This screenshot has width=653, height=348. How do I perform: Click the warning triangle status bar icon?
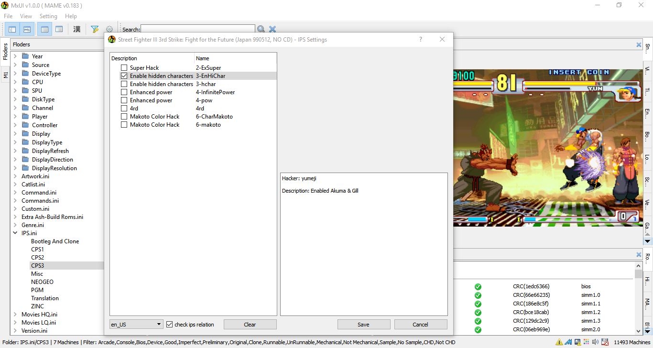559,342
